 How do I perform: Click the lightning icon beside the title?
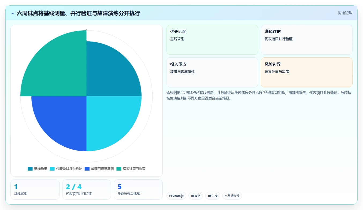(x=13, y=13)
